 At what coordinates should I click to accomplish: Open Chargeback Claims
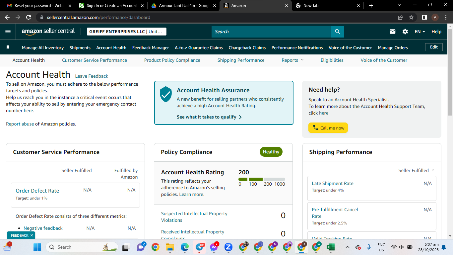coord(247,47)
